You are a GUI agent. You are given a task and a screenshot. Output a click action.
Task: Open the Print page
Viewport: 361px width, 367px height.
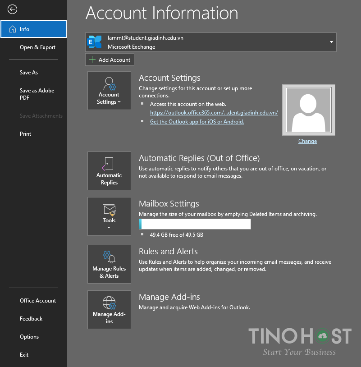click(x=26, y=134)
